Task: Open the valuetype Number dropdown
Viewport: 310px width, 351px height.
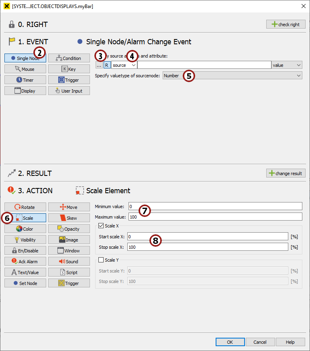Action: tap(232, 76)
